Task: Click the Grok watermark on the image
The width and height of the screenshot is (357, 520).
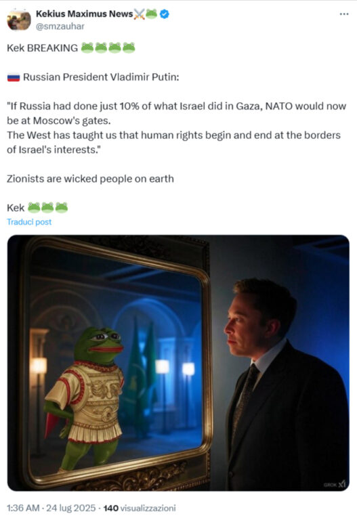Action: pos(335,485)
